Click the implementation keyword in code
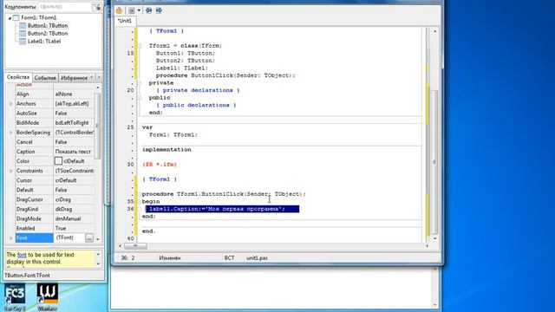Viewport: 555px width, 312px height. tap(166, 150)
